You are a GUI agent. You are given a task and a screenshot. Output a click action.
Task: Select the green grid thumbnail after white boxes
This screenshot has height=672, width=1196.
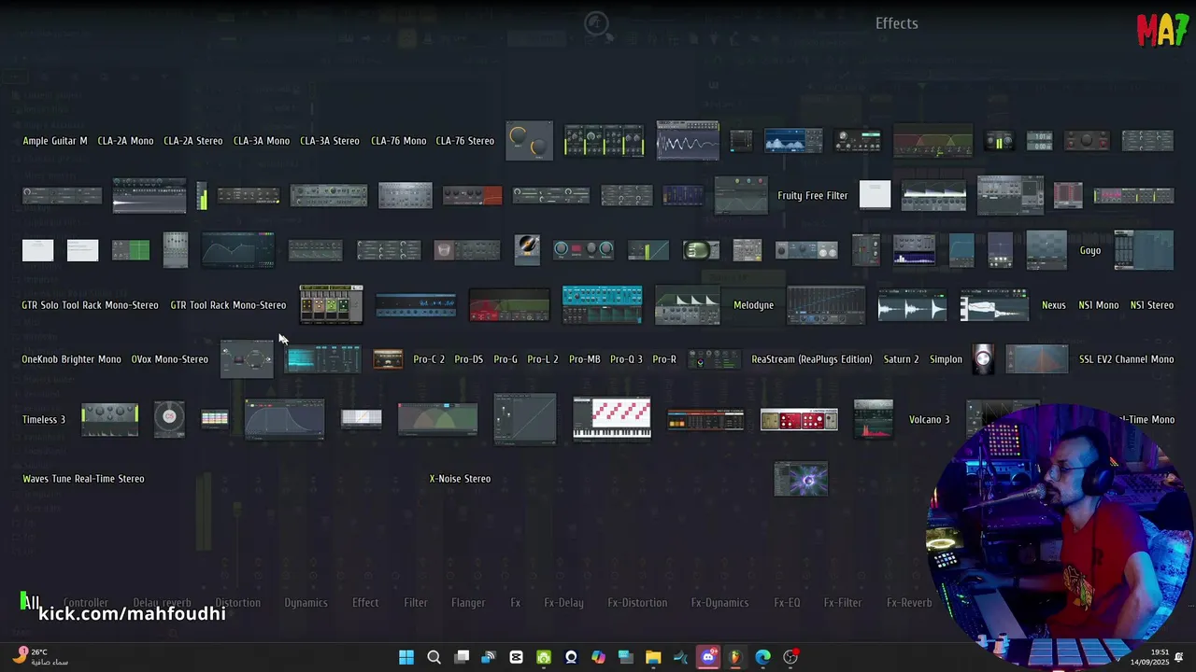click(131, 250)
